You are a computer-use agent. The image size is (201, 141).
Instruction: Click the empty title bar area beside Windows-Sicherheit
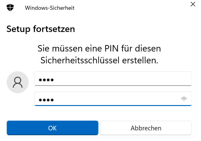point(131,8)
